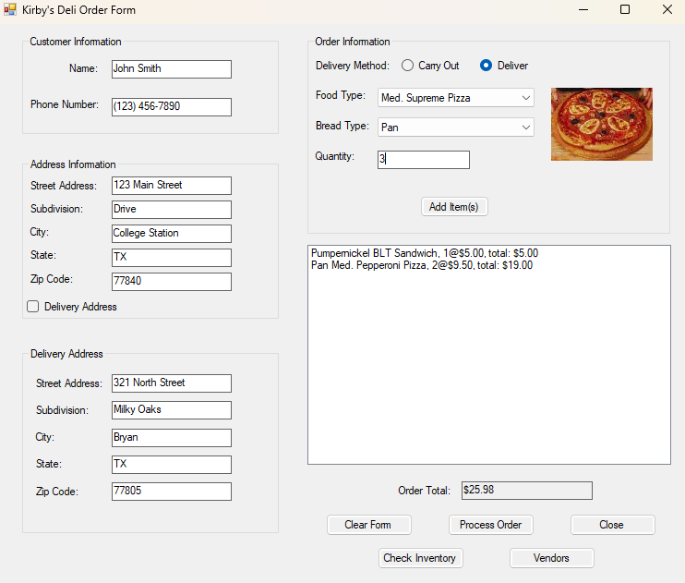Click the State field in Address Information
The width and height of the screenshot is (685, 583).
pos(172,258)
